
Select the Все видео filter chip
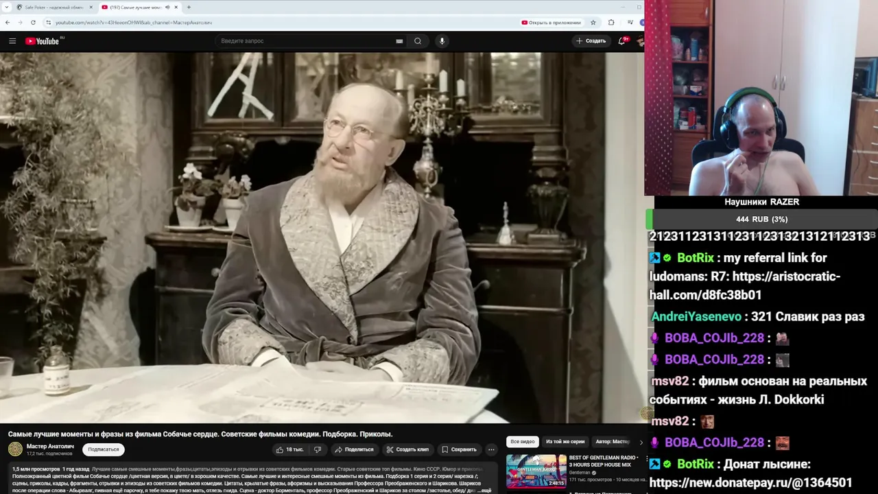pyautogui.click(x=523, y=442)
